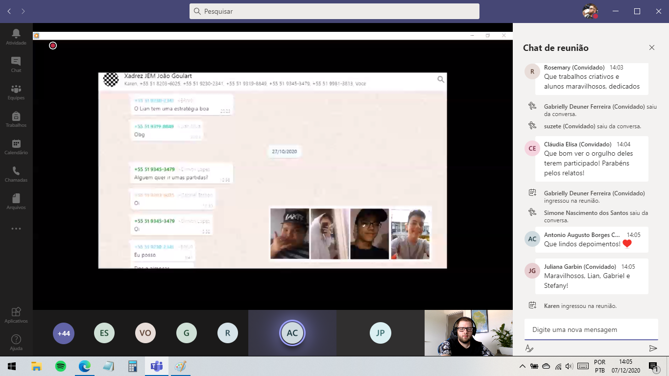Send the message with the arrow icon

click(653, 348)
